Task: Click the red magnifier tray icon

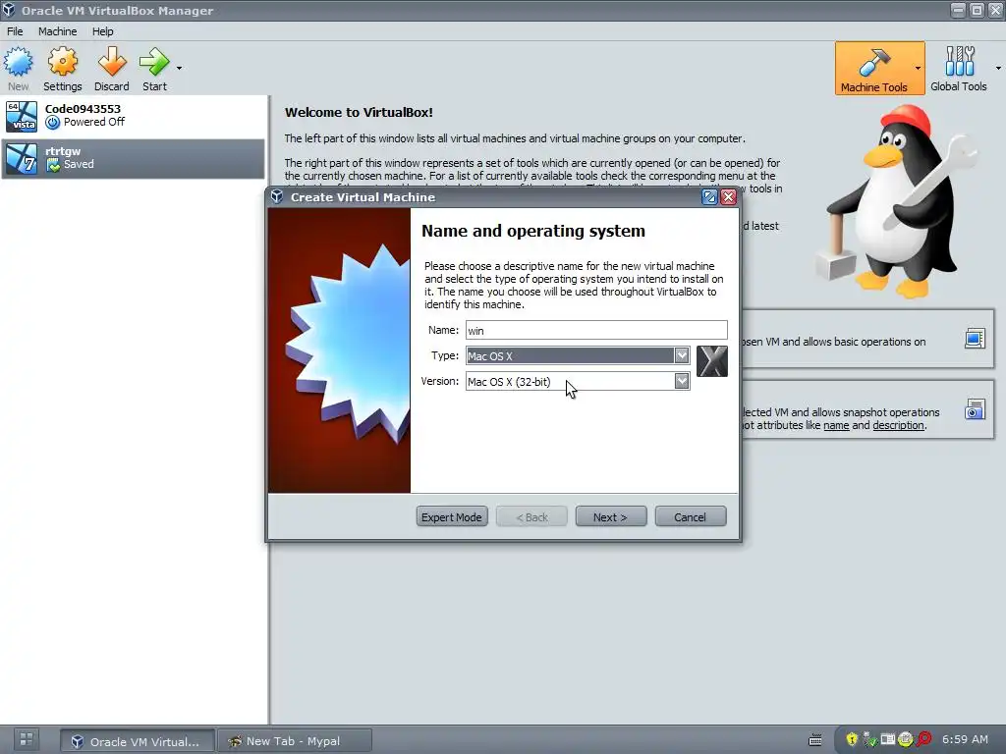Action: click(x=923, y=739)
